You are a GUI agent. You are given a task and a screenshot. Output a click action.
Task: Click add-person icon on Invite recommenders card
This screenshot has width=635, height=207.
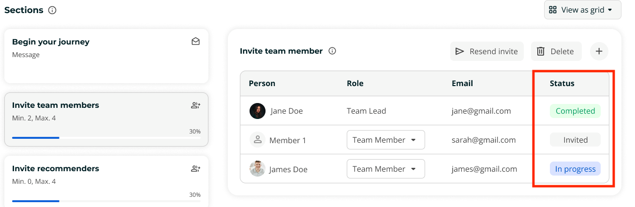point(195,169)
